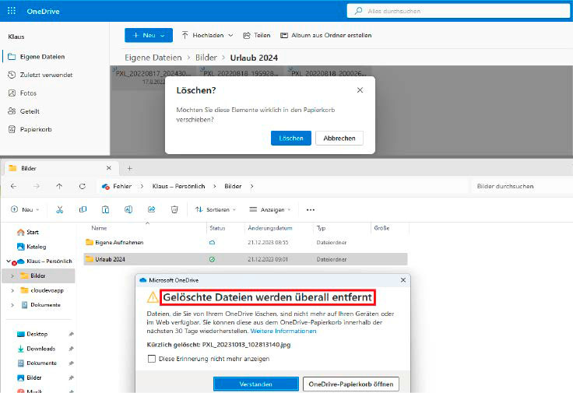Click Teilen in OneDrive toolbar

point(257,36)
